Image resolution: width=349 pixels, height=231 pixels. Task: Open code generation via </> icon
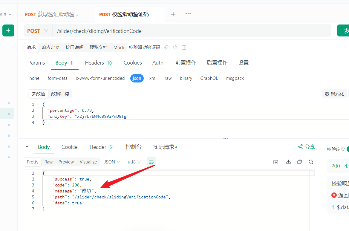pos(175,47)
